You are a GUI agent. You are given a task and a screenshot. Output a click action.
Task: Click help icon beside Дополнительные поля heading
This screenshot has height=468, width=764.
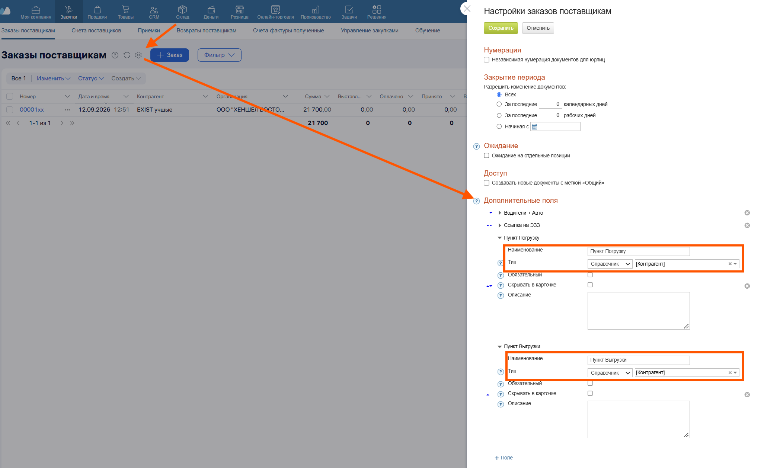click(x=476, y=201)
